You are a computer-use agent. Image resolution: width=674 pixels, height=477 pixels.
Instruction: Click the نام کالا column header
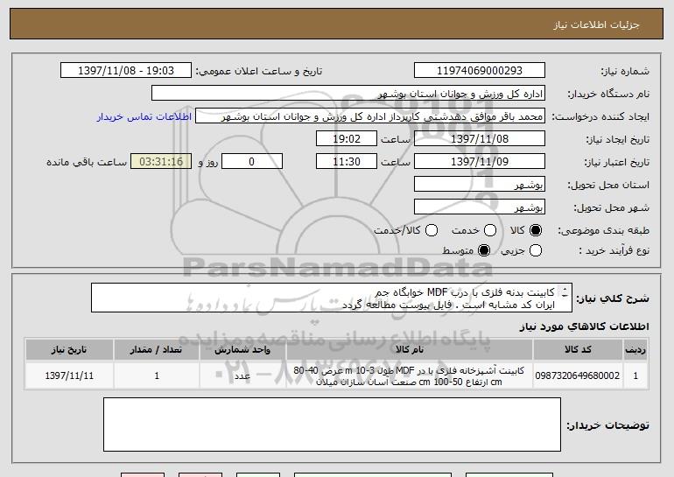(x=410, y=350)
